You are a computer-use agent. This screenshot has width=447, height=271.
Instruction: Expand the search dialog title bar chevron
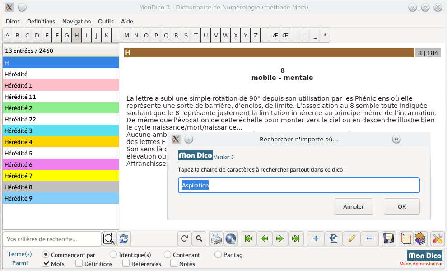pos(396,139)
